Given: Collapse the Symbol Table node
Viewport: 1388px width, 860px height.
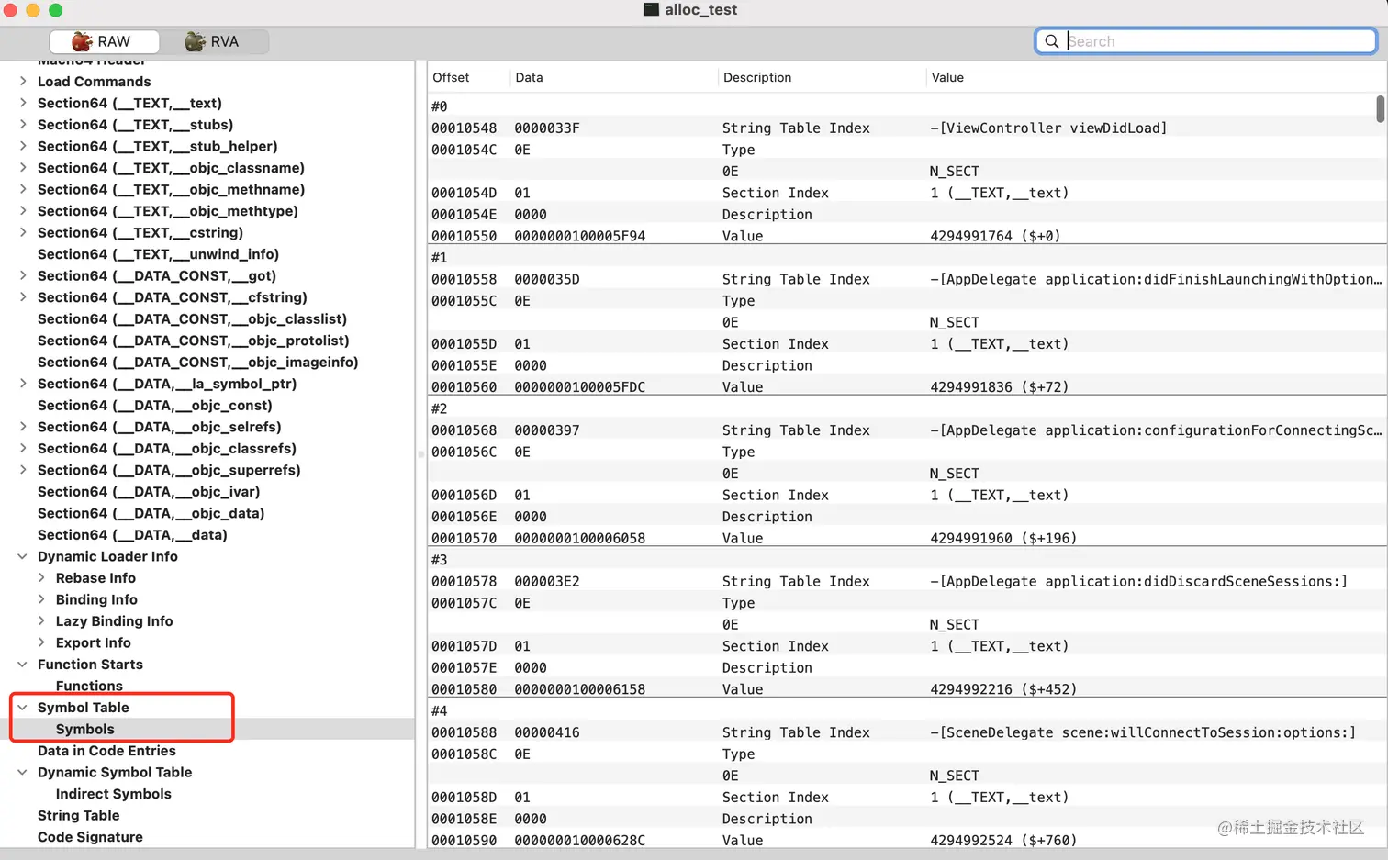Looking at the screenshot, I should 23,707.
